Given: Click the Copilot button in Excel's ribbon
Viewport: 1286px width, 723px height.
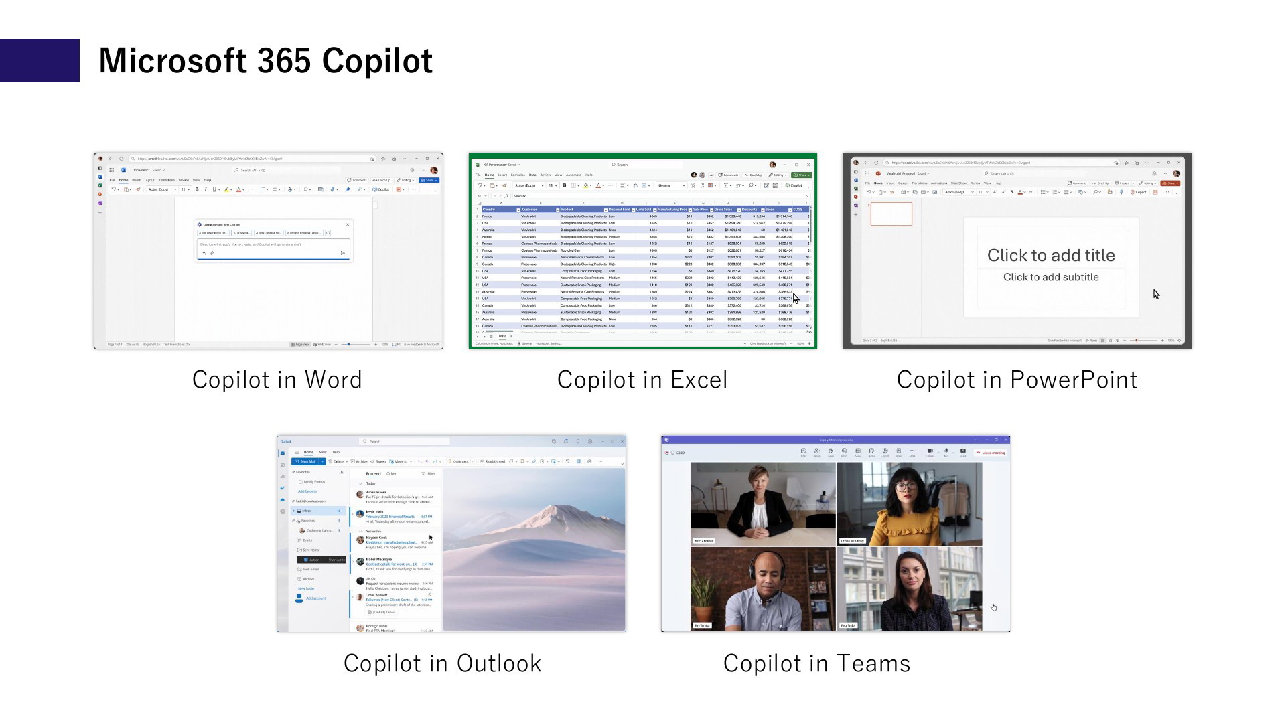Looking at the screenshot, I should [x=794, y=185].
